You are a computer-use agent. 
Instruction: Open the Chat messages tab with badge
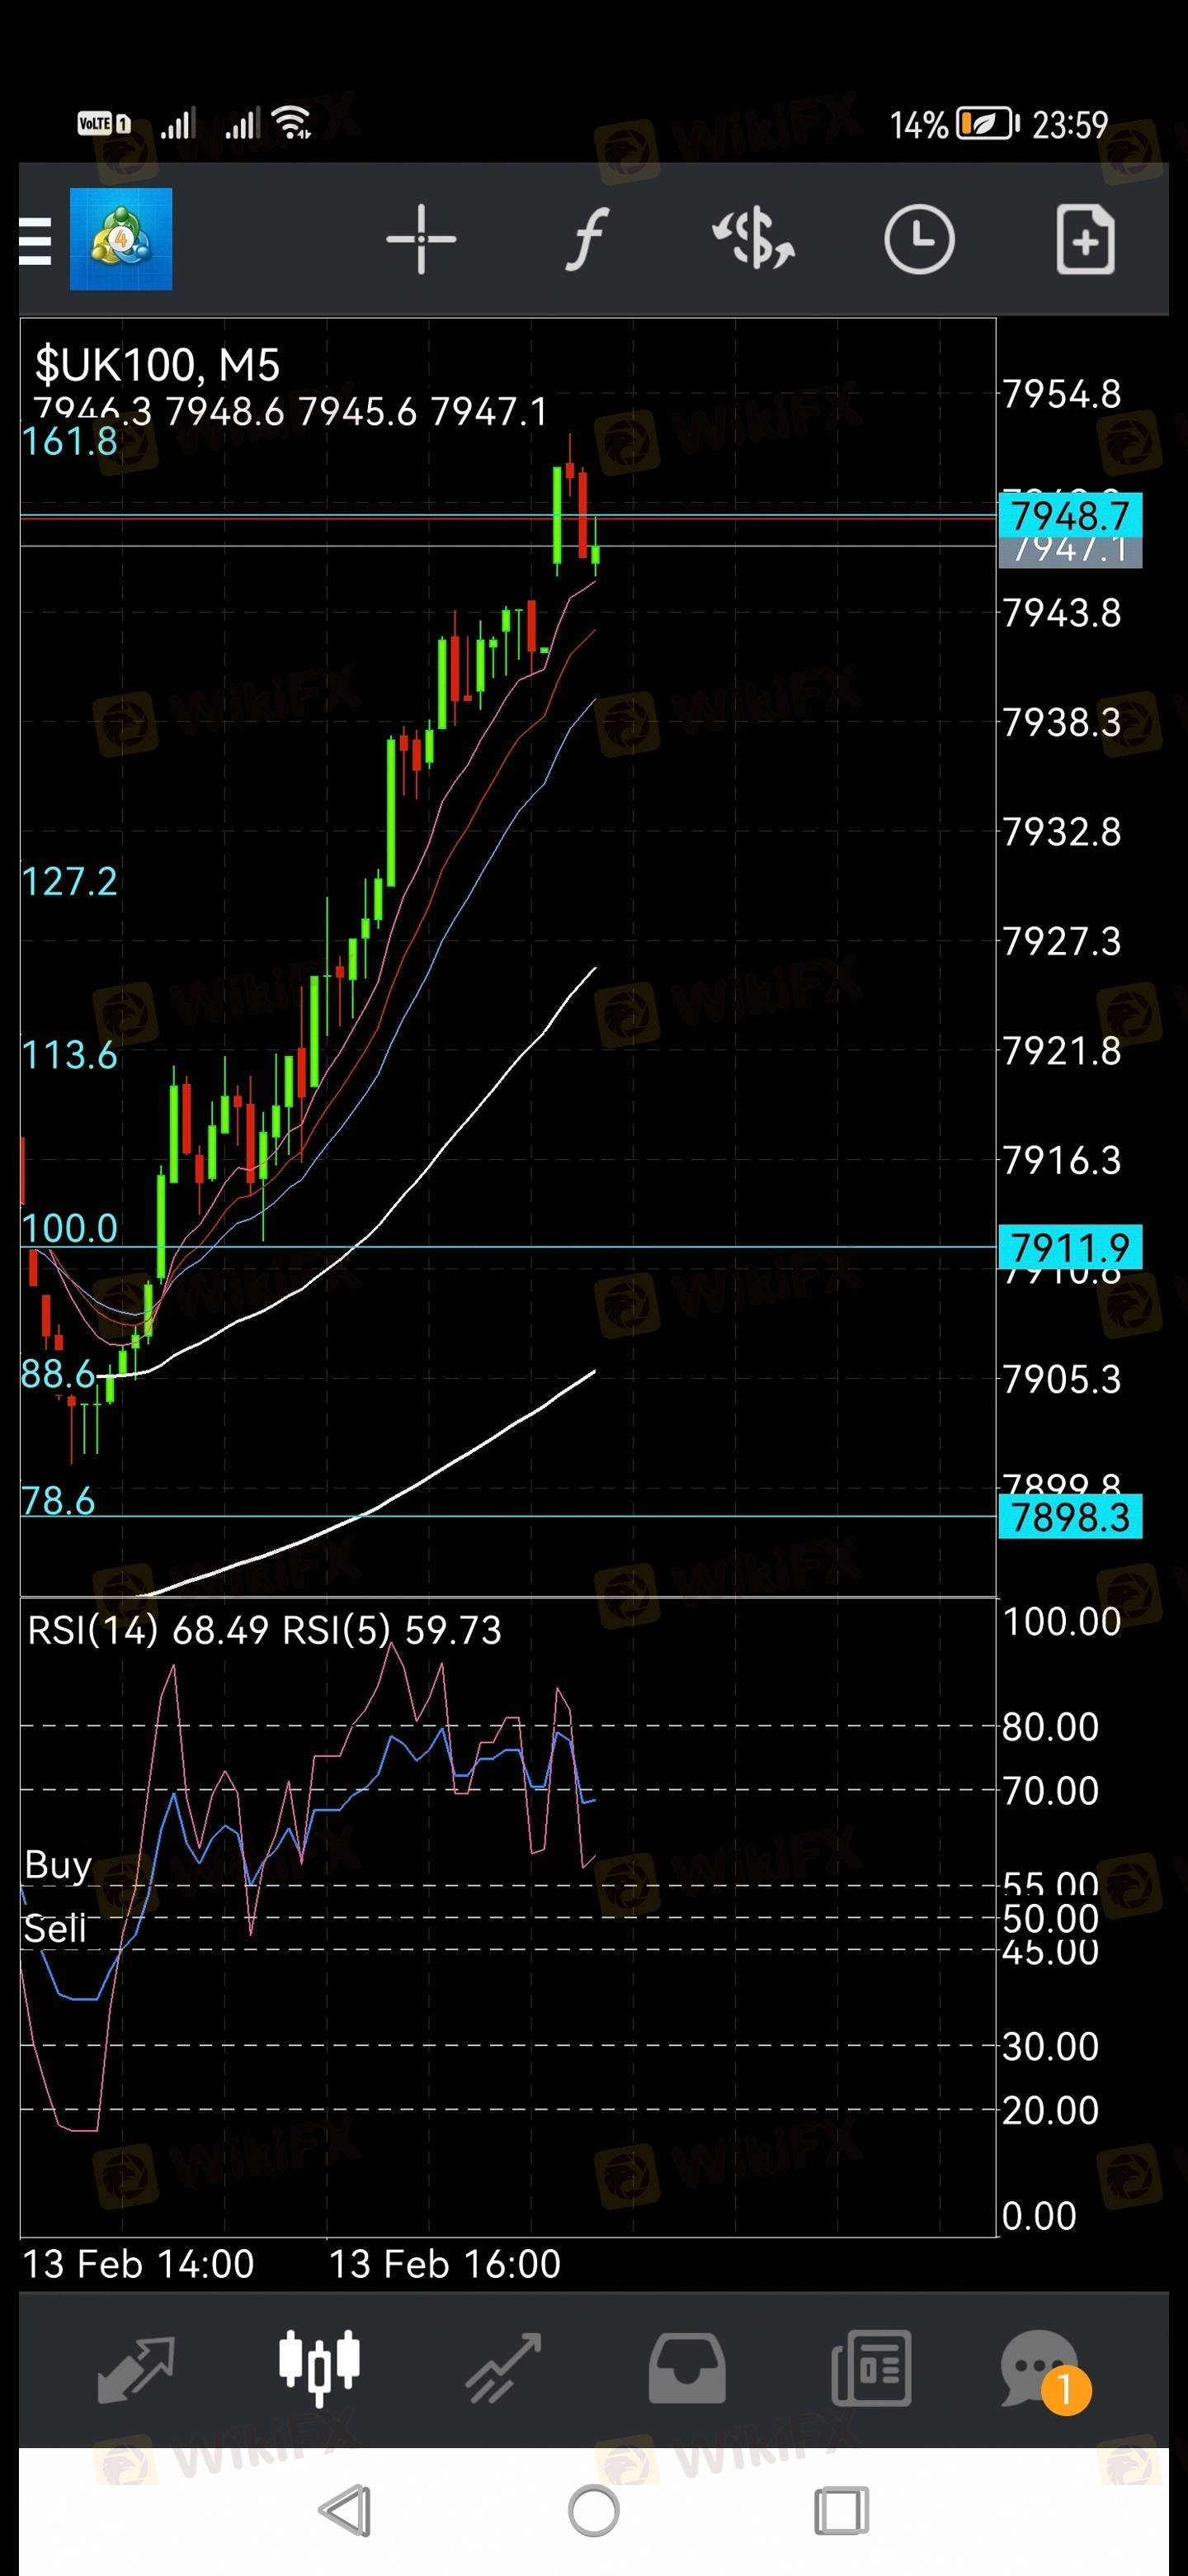pyautogui.click(x=1045, y=2371)
